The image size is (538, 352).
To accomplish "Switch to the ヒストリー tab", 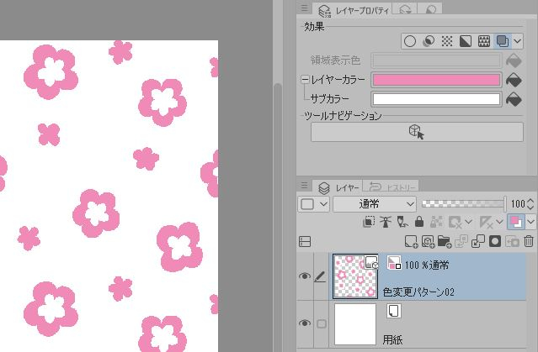I will point(392,187).
